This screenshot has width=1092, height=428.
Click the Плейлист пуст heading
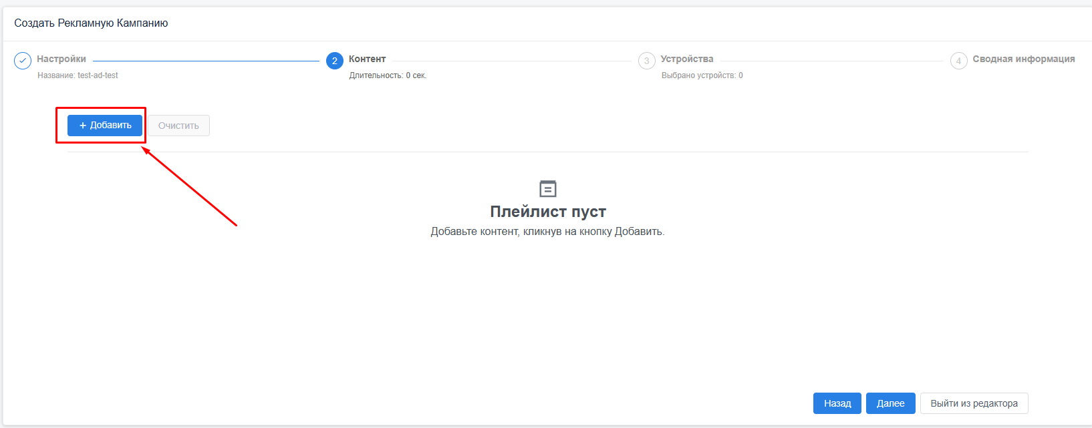(548, 212)
